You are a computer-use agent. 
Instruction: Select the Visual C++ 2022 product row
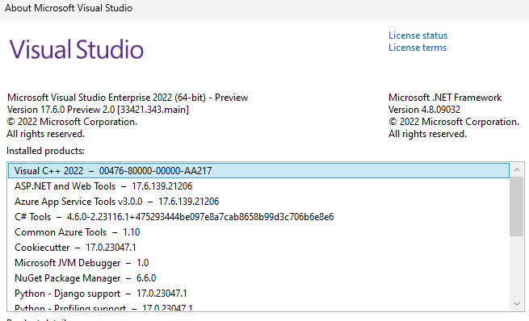pos(258,171)
